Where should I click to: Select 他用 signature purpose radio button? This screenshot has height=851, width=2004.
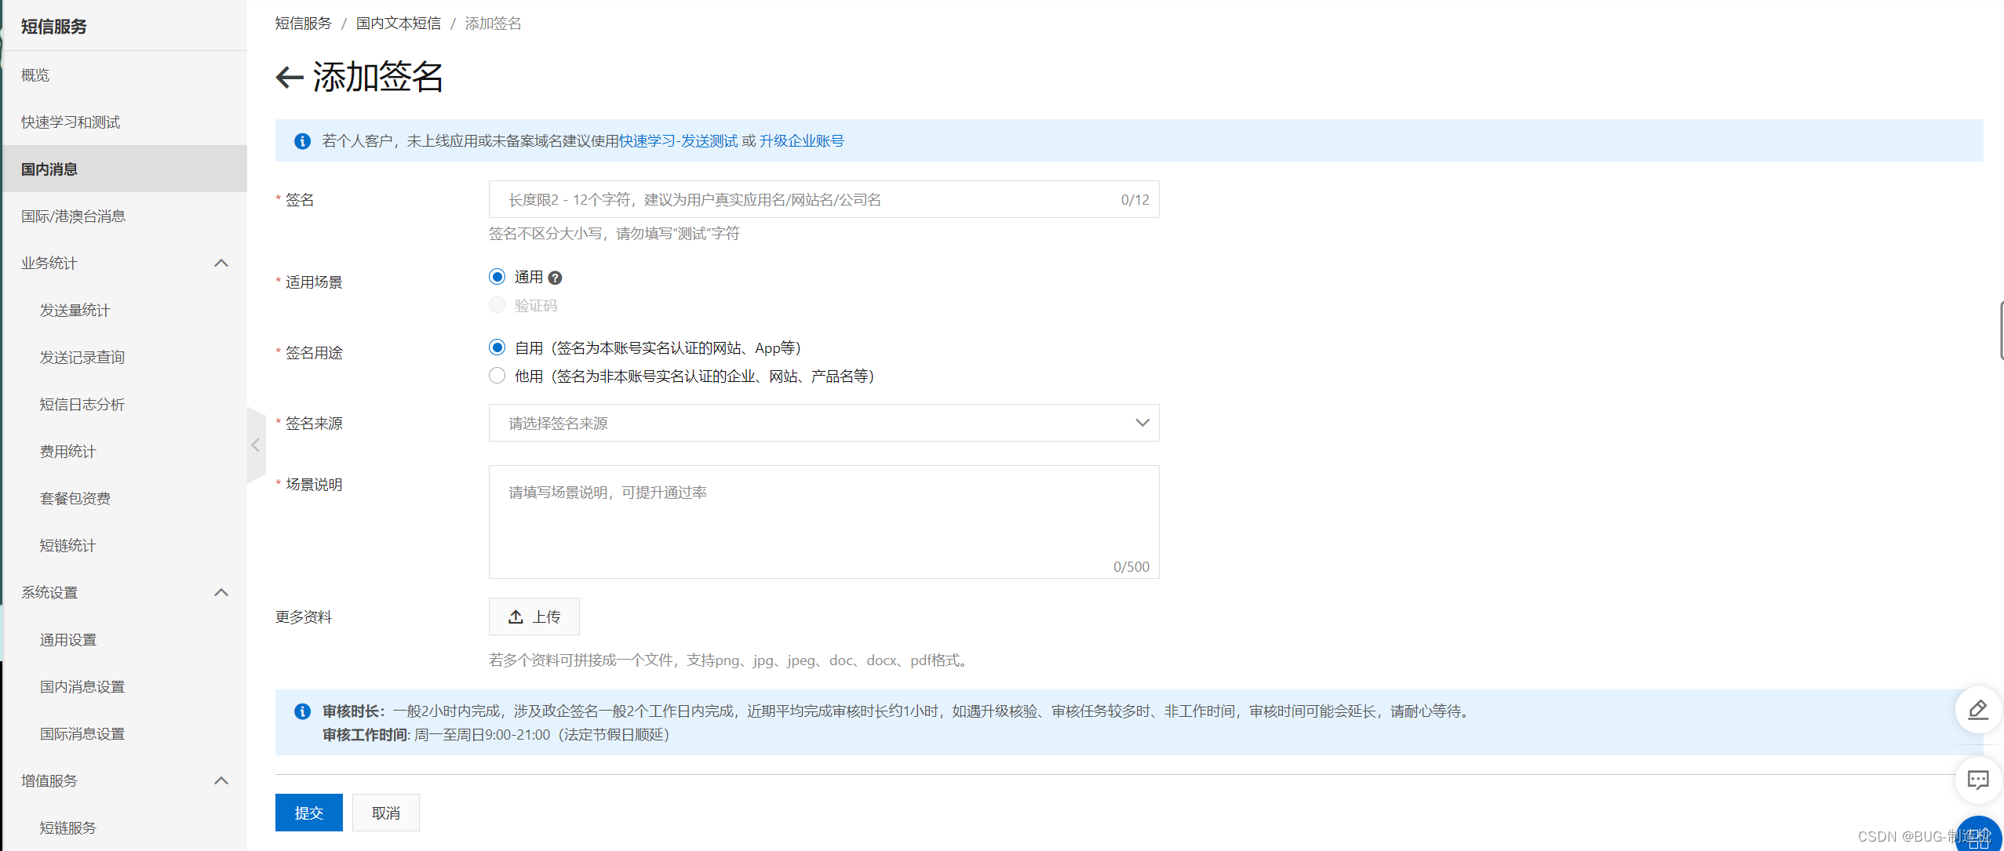pos(497,376)
